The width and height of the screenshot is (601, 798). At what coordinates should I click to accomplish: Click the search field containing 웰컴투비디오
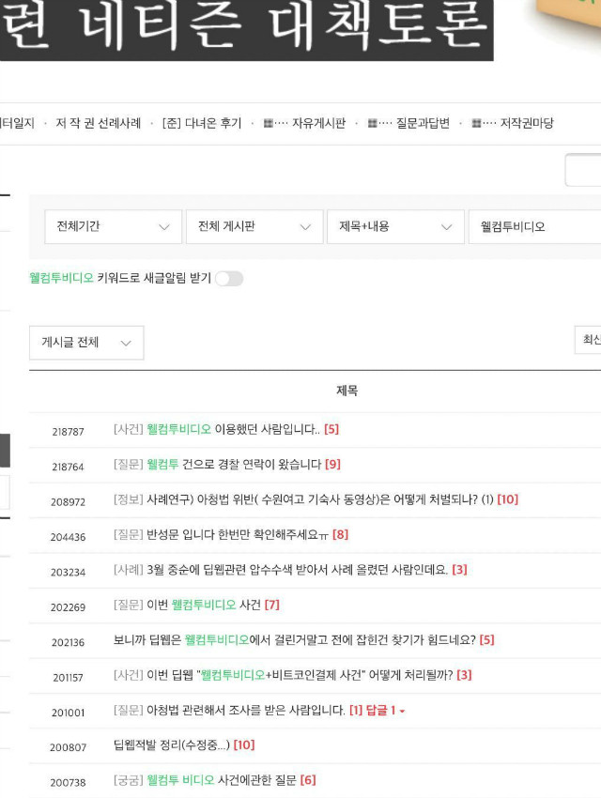click(x=534, y=226)
